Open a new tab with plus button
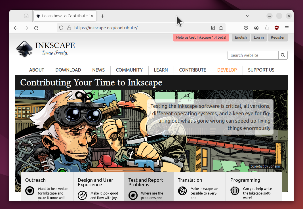The width and height of the screenshot is (303, 209). (103, 16)
